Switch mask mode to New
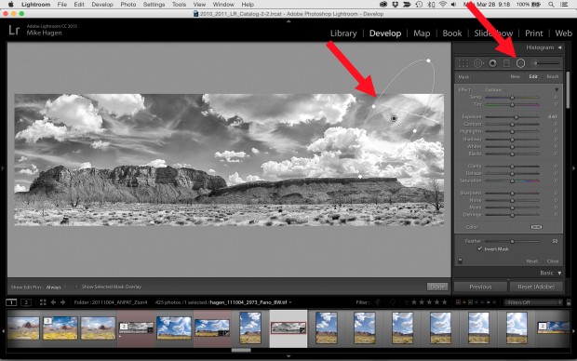577x361 pixels. 515,76
